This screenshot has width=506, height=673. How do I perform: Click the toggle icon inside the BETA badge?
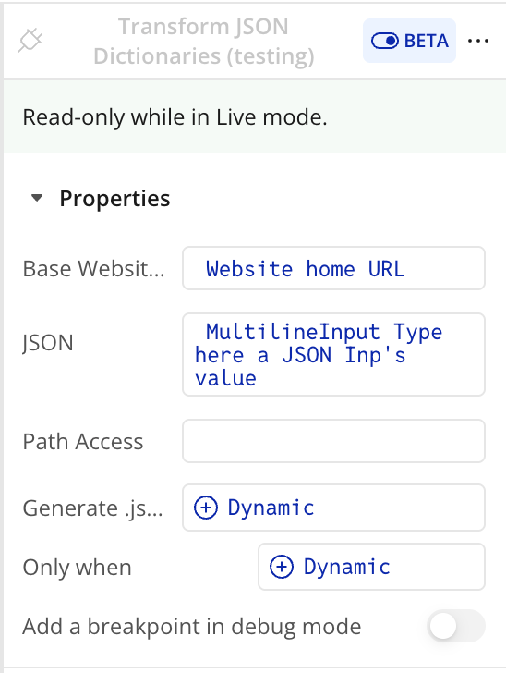point(385,42)
